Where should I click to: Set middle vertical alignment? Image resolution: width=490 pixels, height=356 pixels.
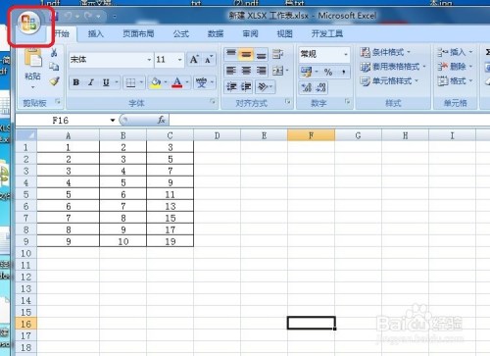246,54
